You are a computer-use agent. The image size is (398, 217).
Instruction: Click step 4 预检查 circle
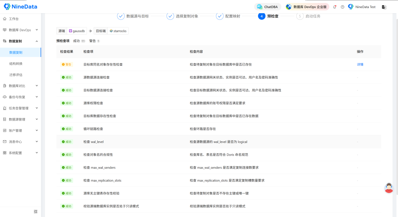(262, 16)
